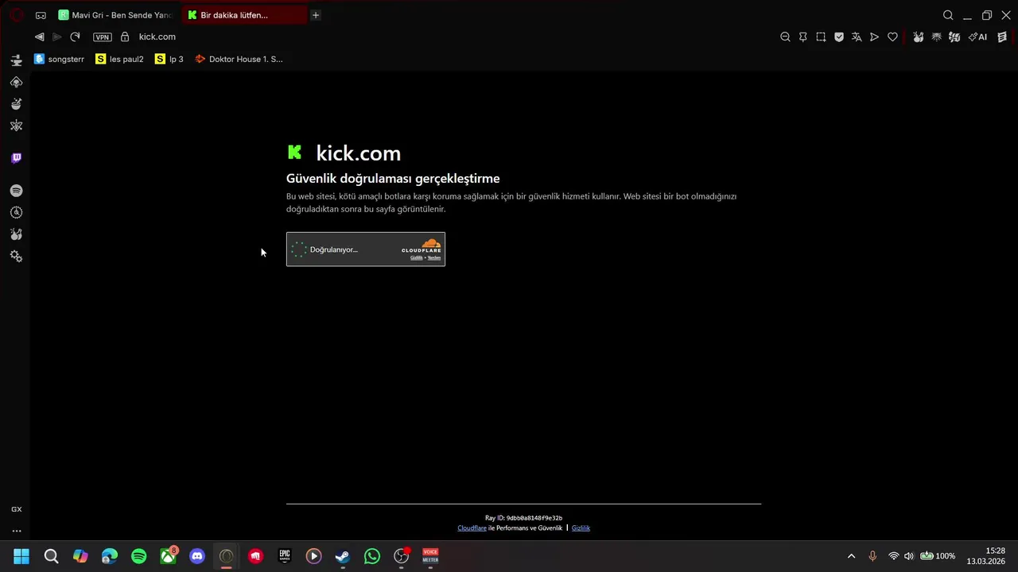Viewport: 1018px width, 572px height.
Task: Click the potion extension icon in toolbar
Action: click(x=919, y=37)
